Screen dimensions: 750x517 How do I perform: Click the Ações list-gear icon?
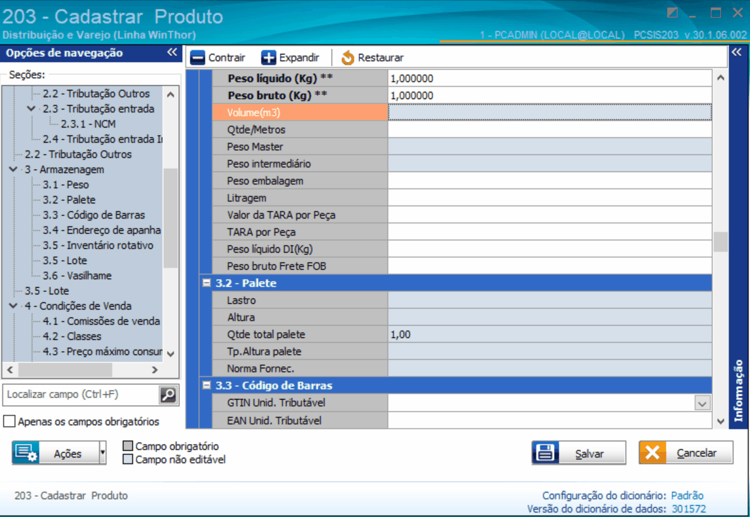tap(26, 453)
